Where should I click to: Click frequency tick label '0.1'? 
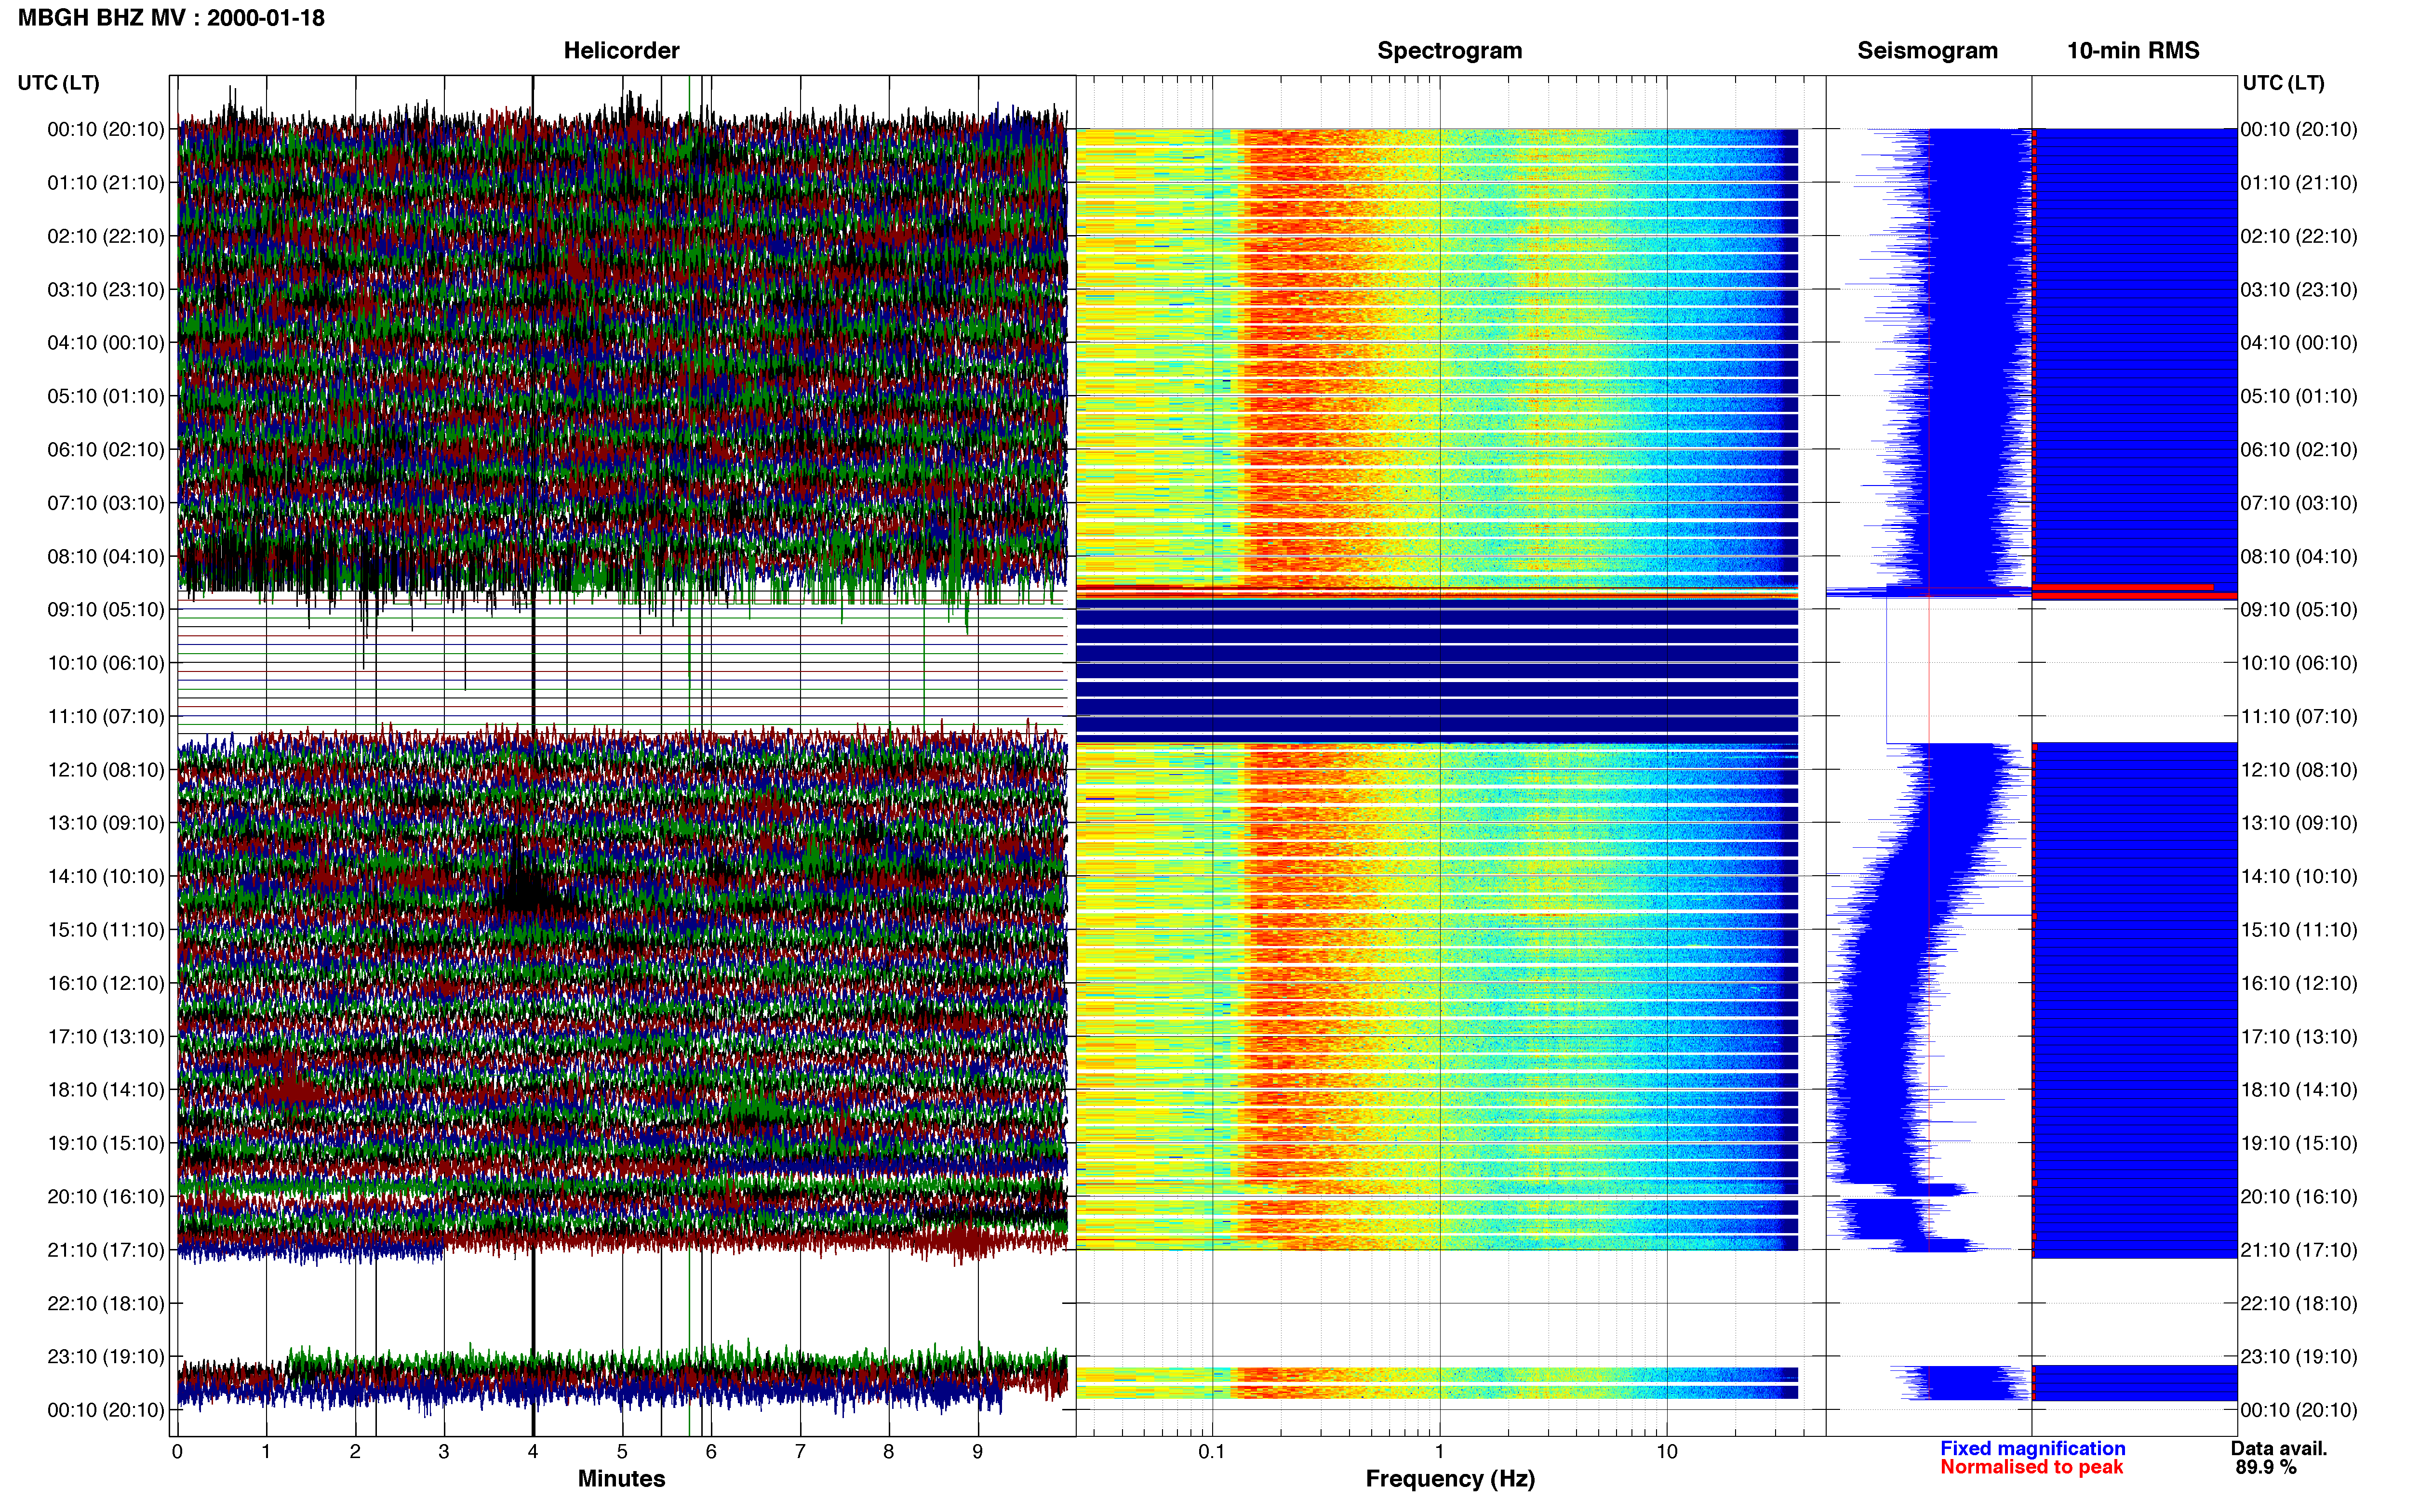[1212, 1452]
